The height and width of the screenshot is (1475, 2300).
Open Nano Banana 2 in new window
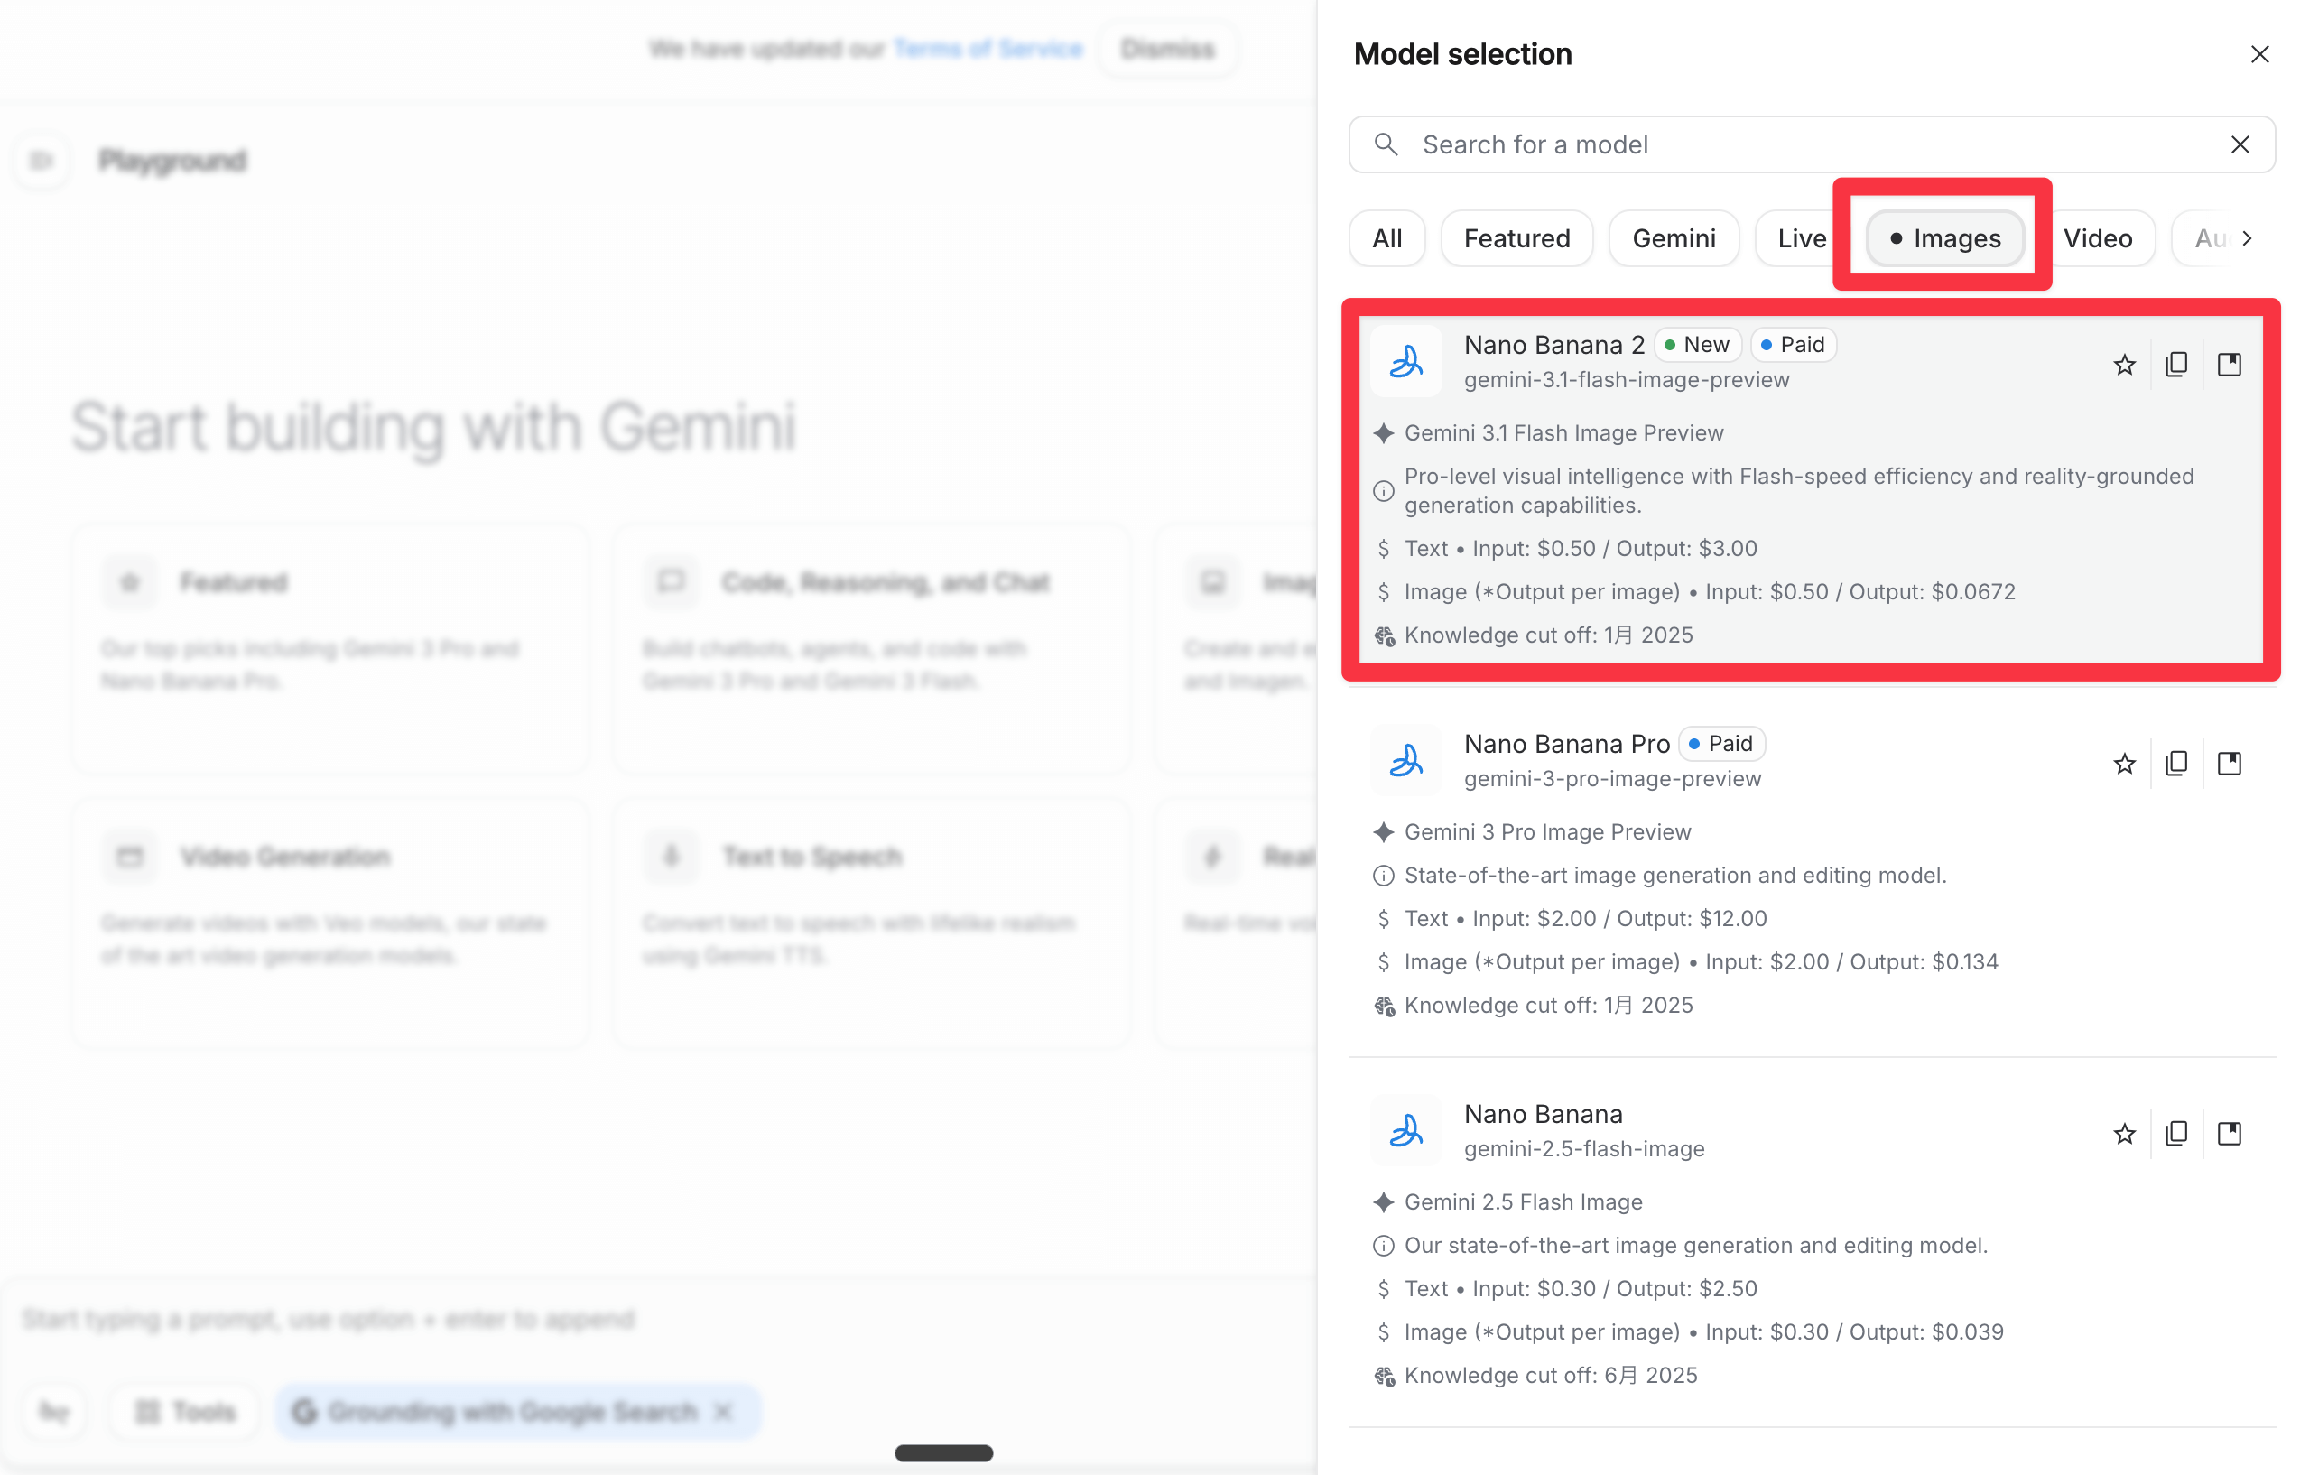pos(2228,365)
